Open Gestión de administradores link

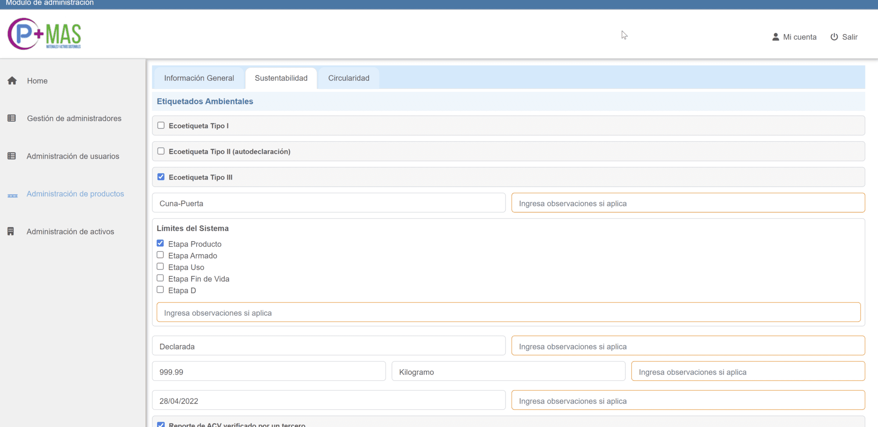[x=74, y=119]
